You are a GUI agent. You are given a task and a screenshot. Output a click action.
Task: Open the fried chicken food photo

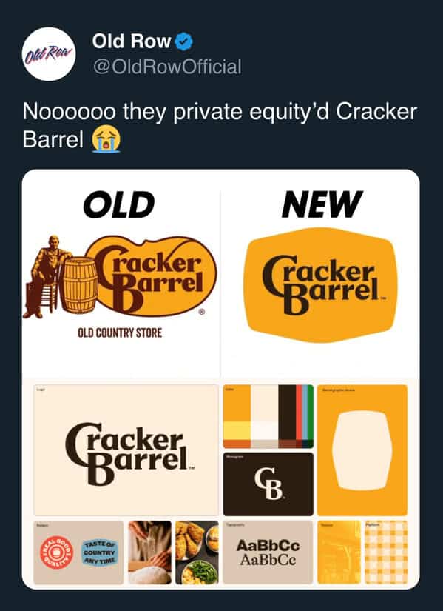click(x=197, y=552)
